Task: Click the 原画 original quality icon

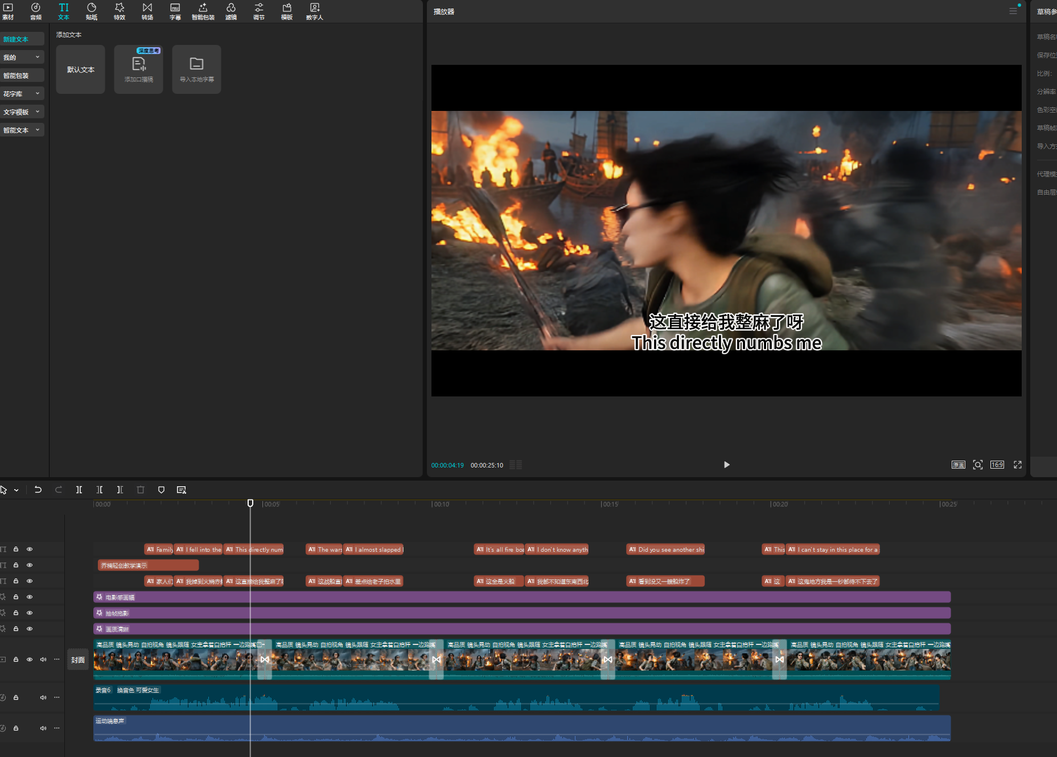Action: (x=959, y=465)
